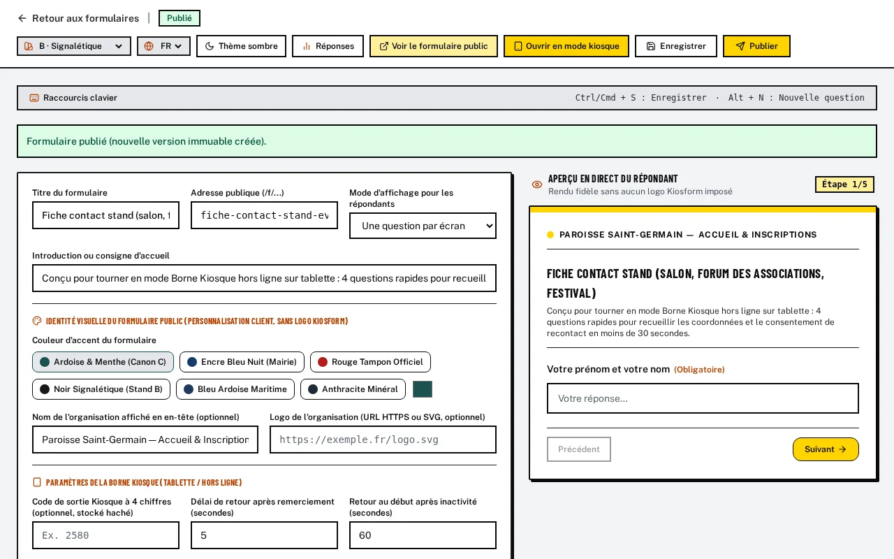The image size is (894, 559).
Task: Click the Code de sortie Kiosque field
Action: pos(105,535)
